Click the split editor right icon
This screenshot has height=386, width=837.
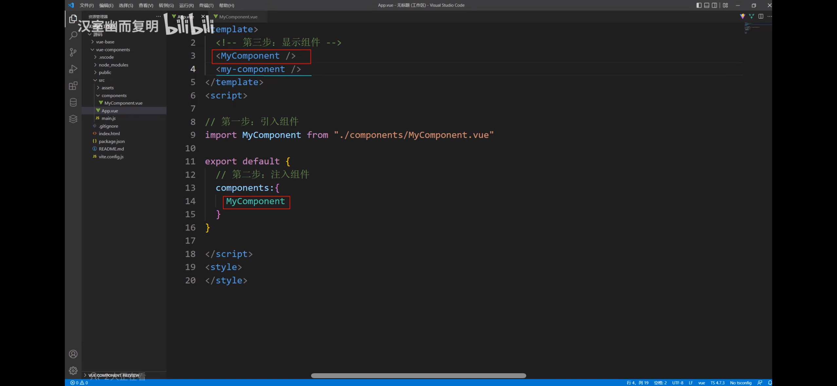(x=761, y=16)
